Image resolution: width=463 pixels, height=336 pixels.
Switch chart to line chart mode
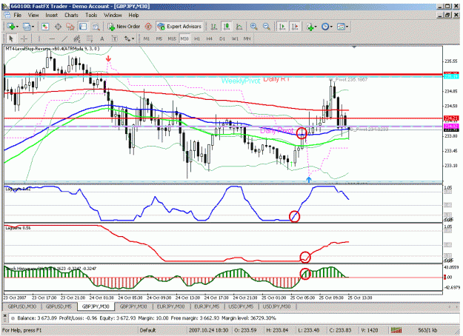(x=239, y=27)
